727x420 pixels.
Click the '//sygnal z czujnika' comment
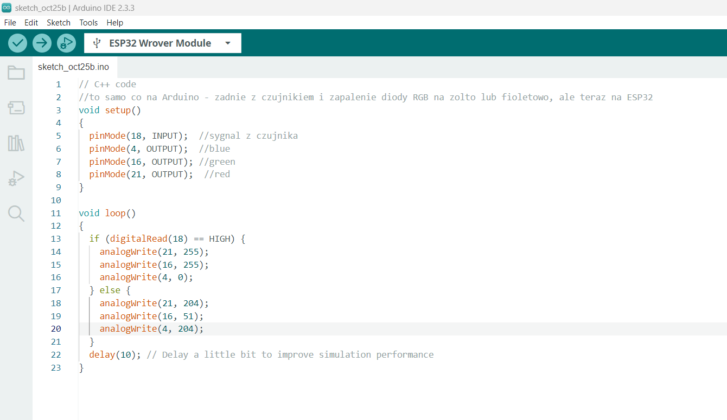click(248, 136)
